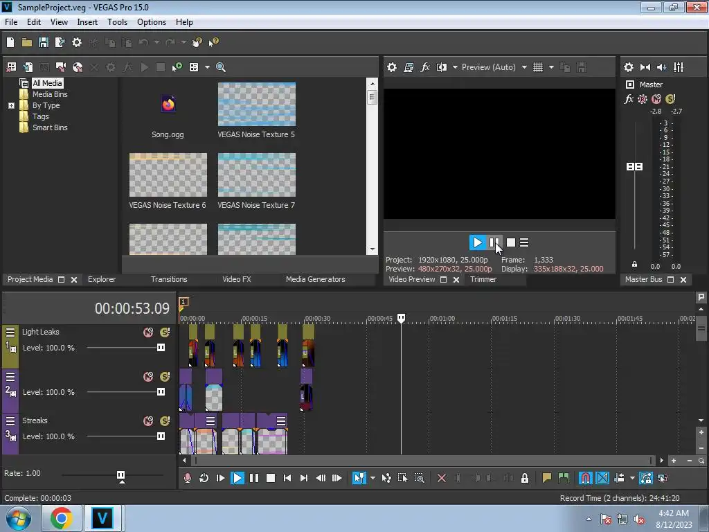Open the media views dropdown arrow
Screen dimensions: 709x532
207,67
